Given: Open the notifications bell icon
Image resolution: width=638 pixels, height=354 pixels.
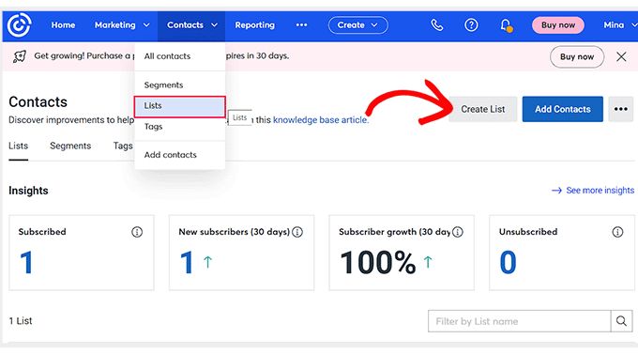Looking at the screenshot, I should coord(506,25).
